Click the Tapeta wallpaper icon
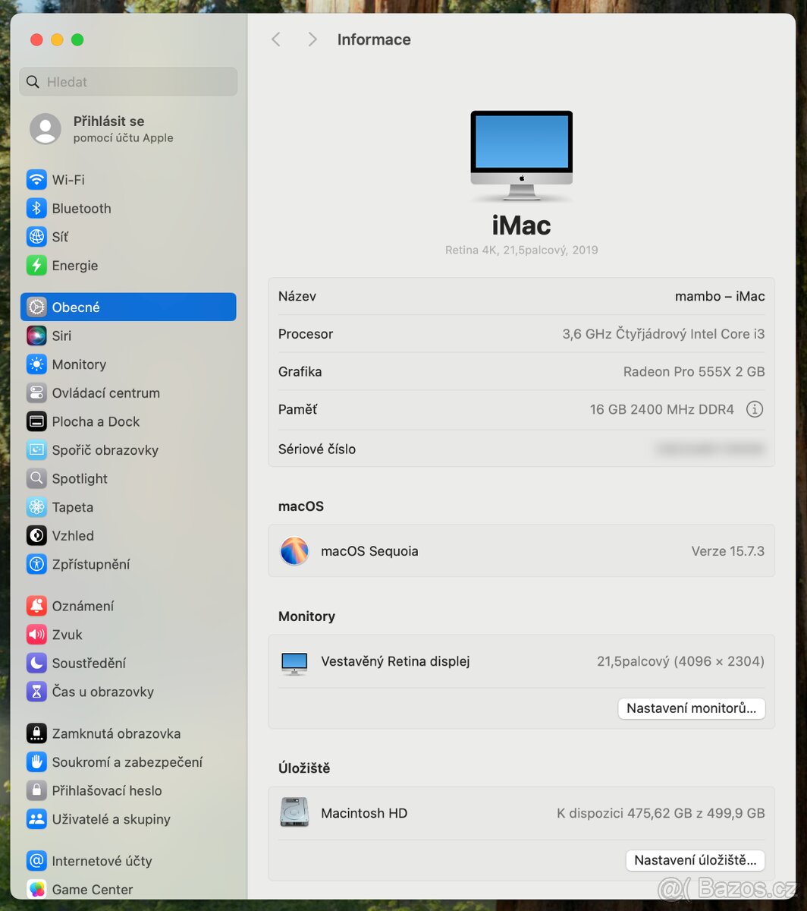The height and width of the screenshot is (911, 807). (x=36, y=507)
